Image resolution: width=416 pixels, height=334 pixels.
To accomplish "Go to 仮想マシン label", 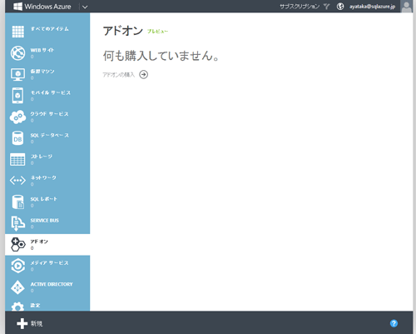I will (42, 72).
